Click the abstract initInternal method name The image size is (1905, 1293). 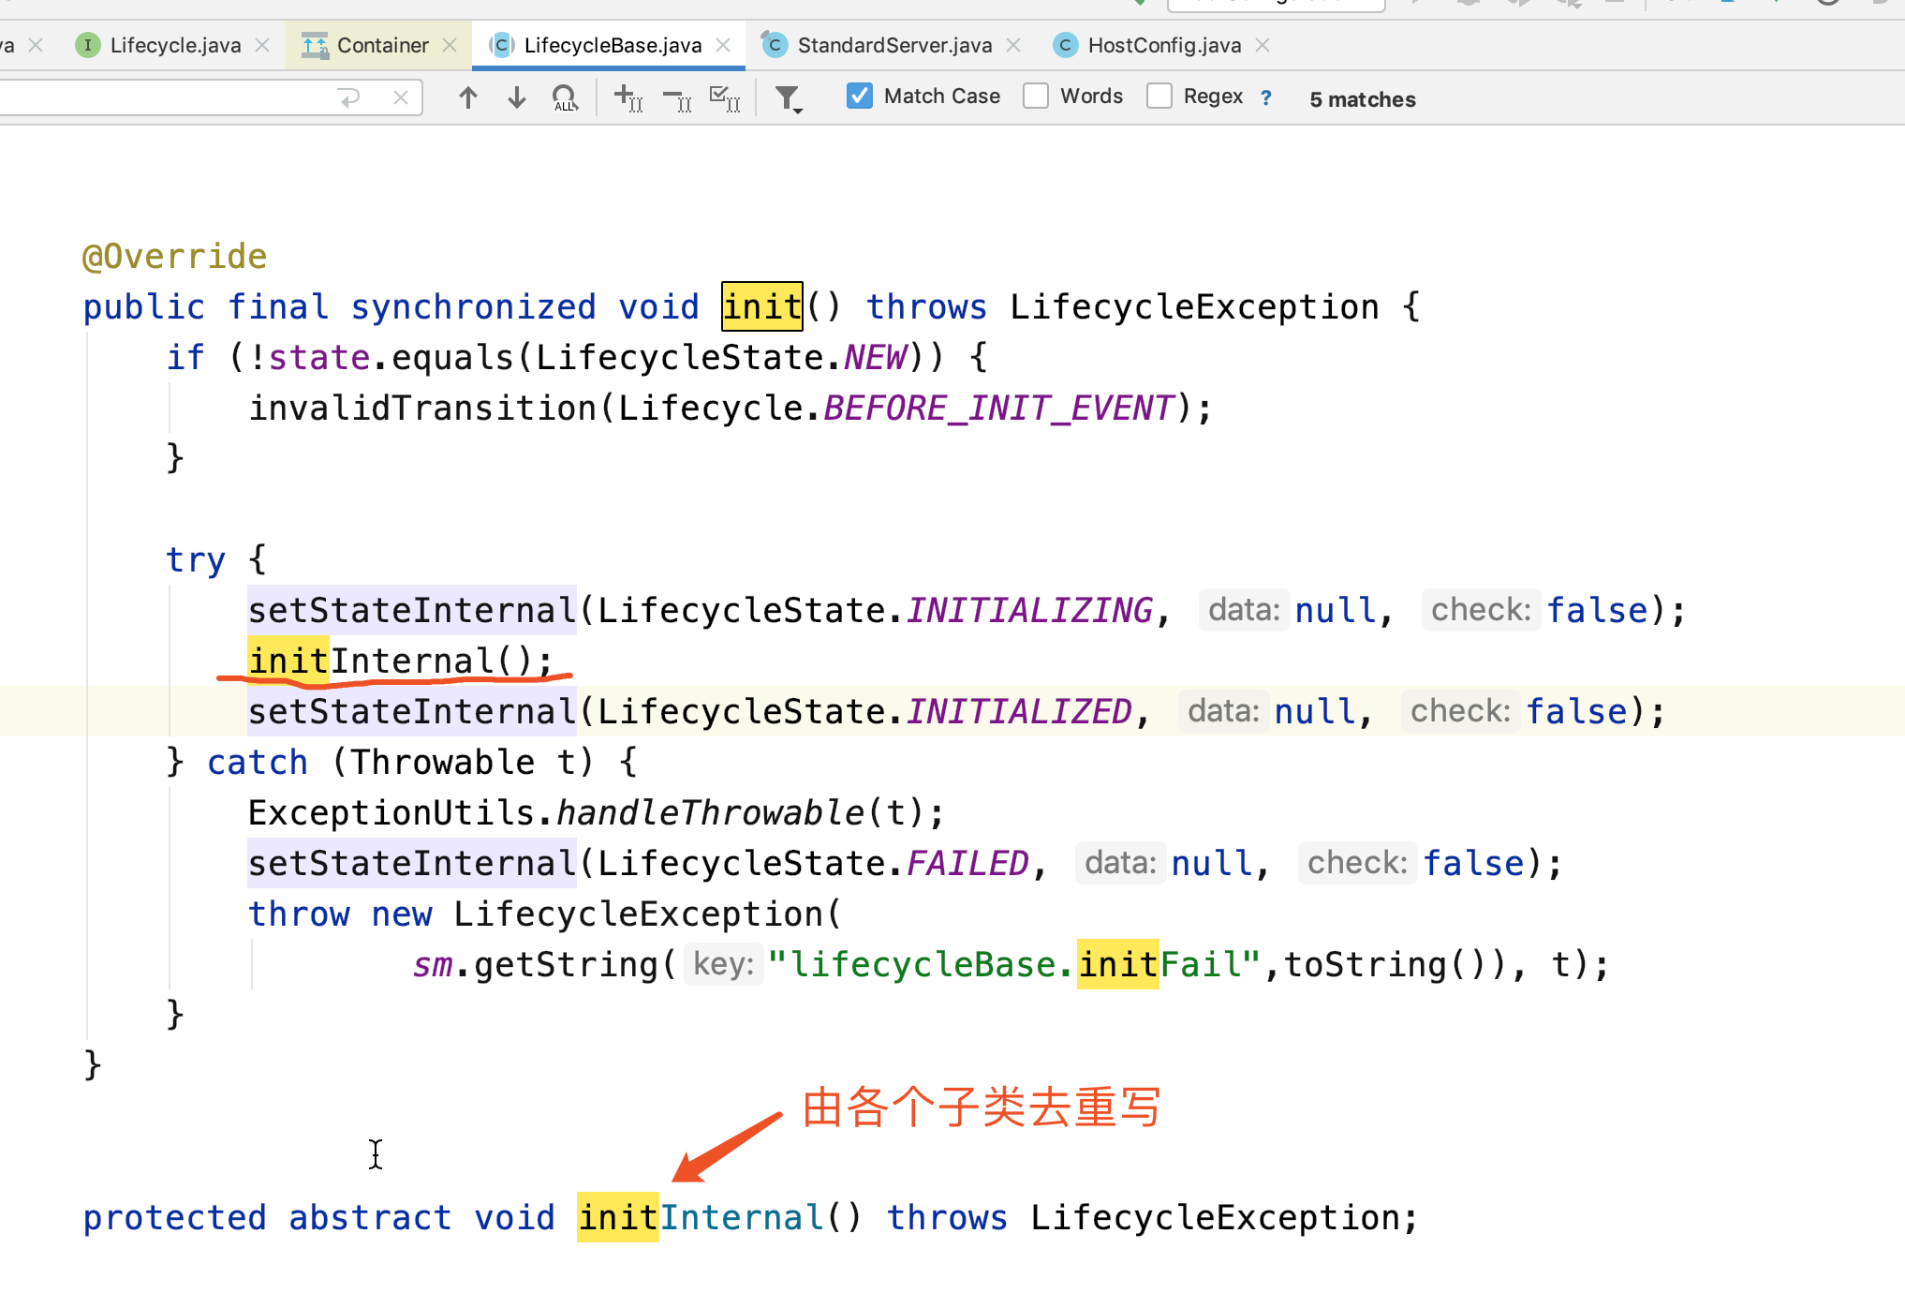(701, 1217)
